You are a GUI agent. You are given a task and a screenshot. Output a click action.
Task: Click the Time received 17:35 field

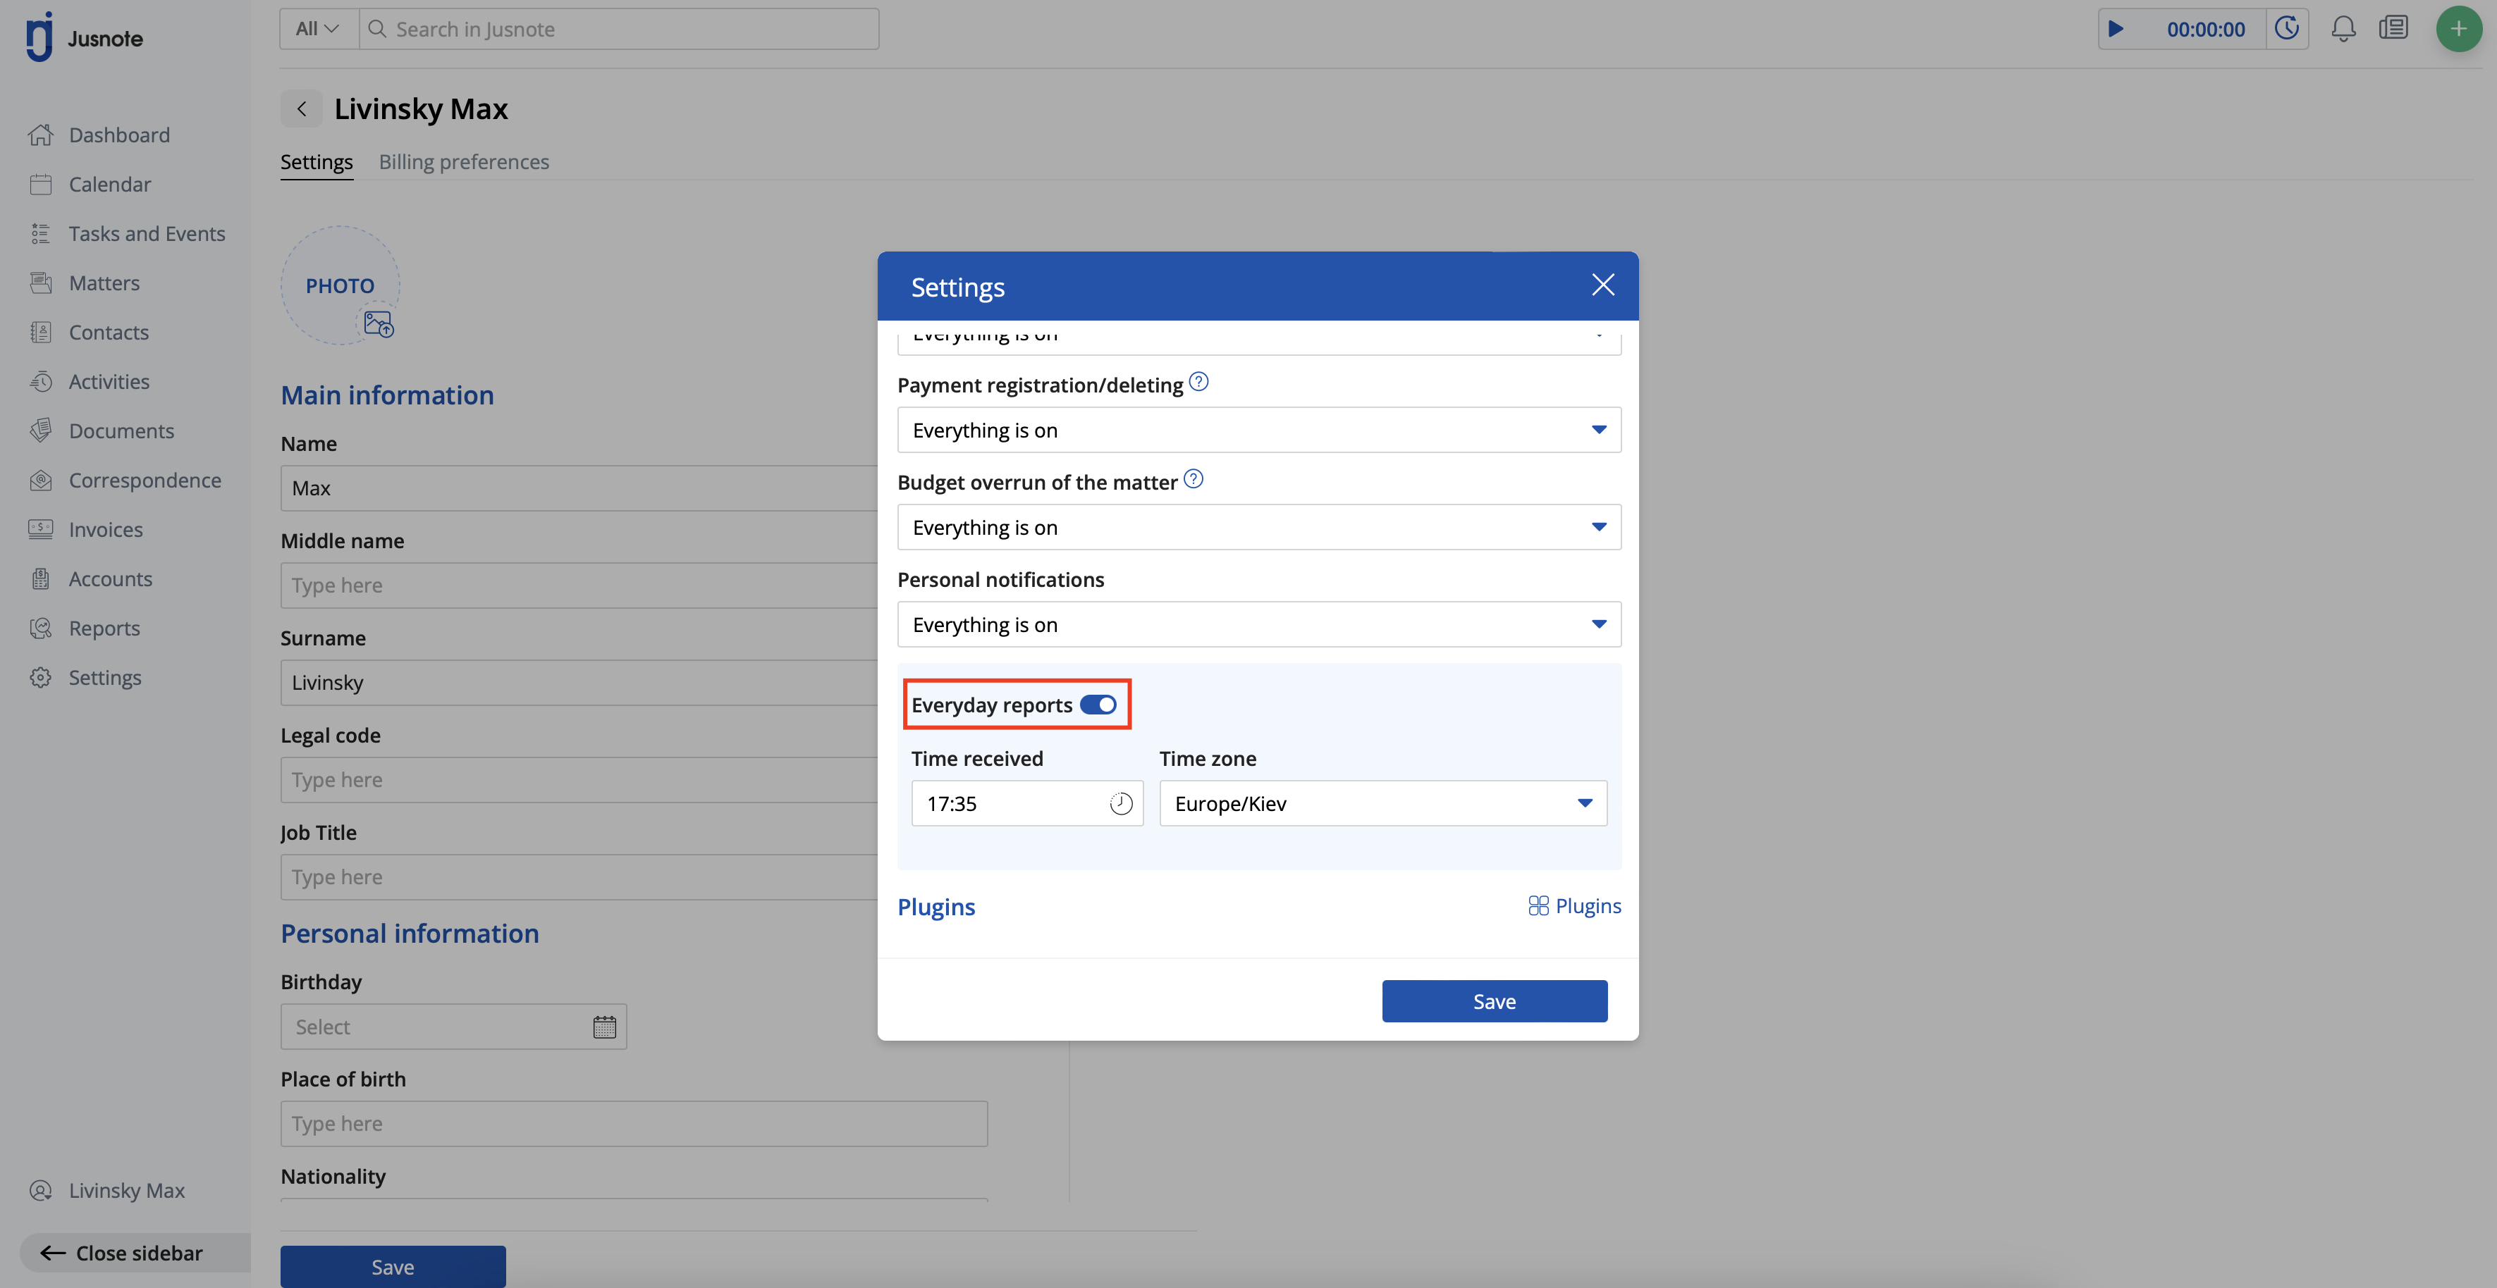pos(1026,803)
